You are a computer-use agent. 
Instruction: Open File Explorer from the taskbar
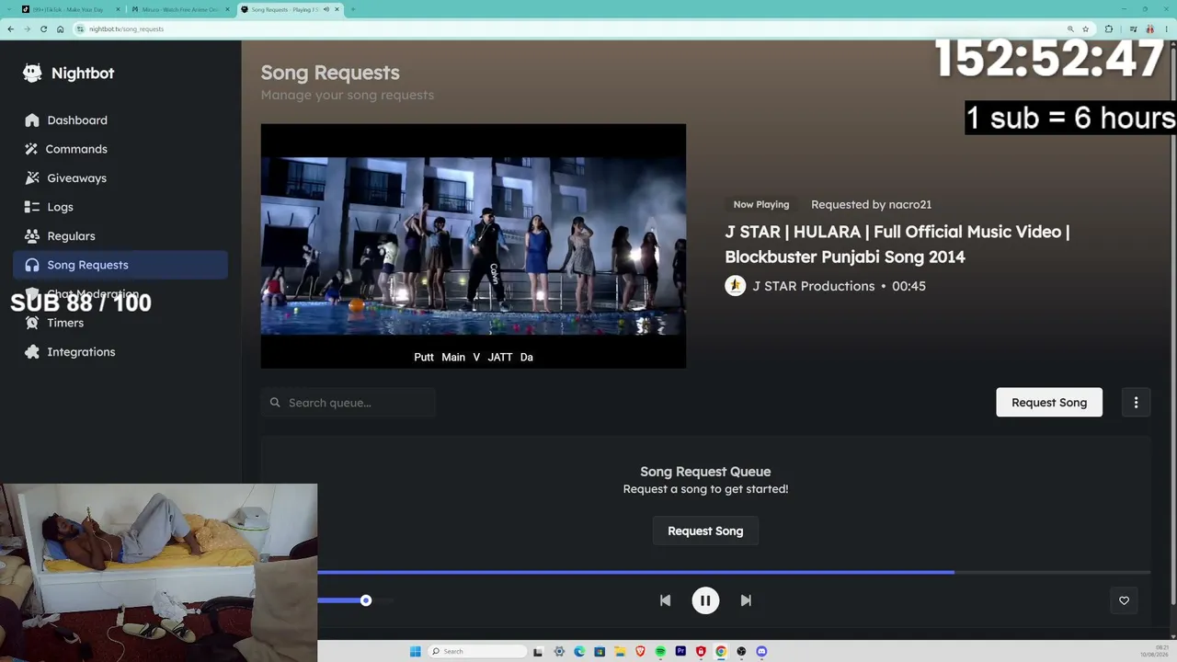(x=620, y=652)
